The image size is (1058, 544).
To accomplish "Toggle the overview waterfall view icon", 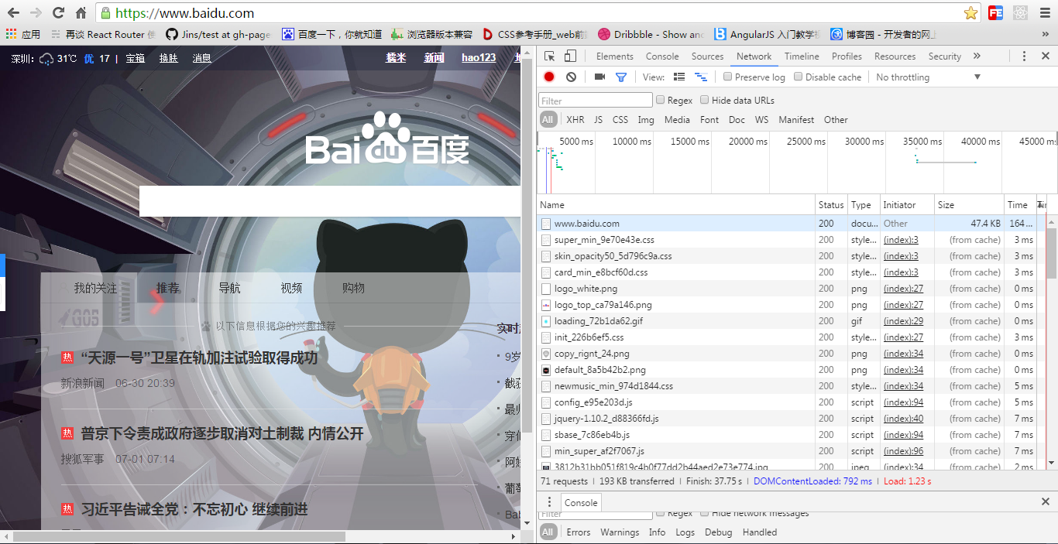I will click(x=701, y=77).
